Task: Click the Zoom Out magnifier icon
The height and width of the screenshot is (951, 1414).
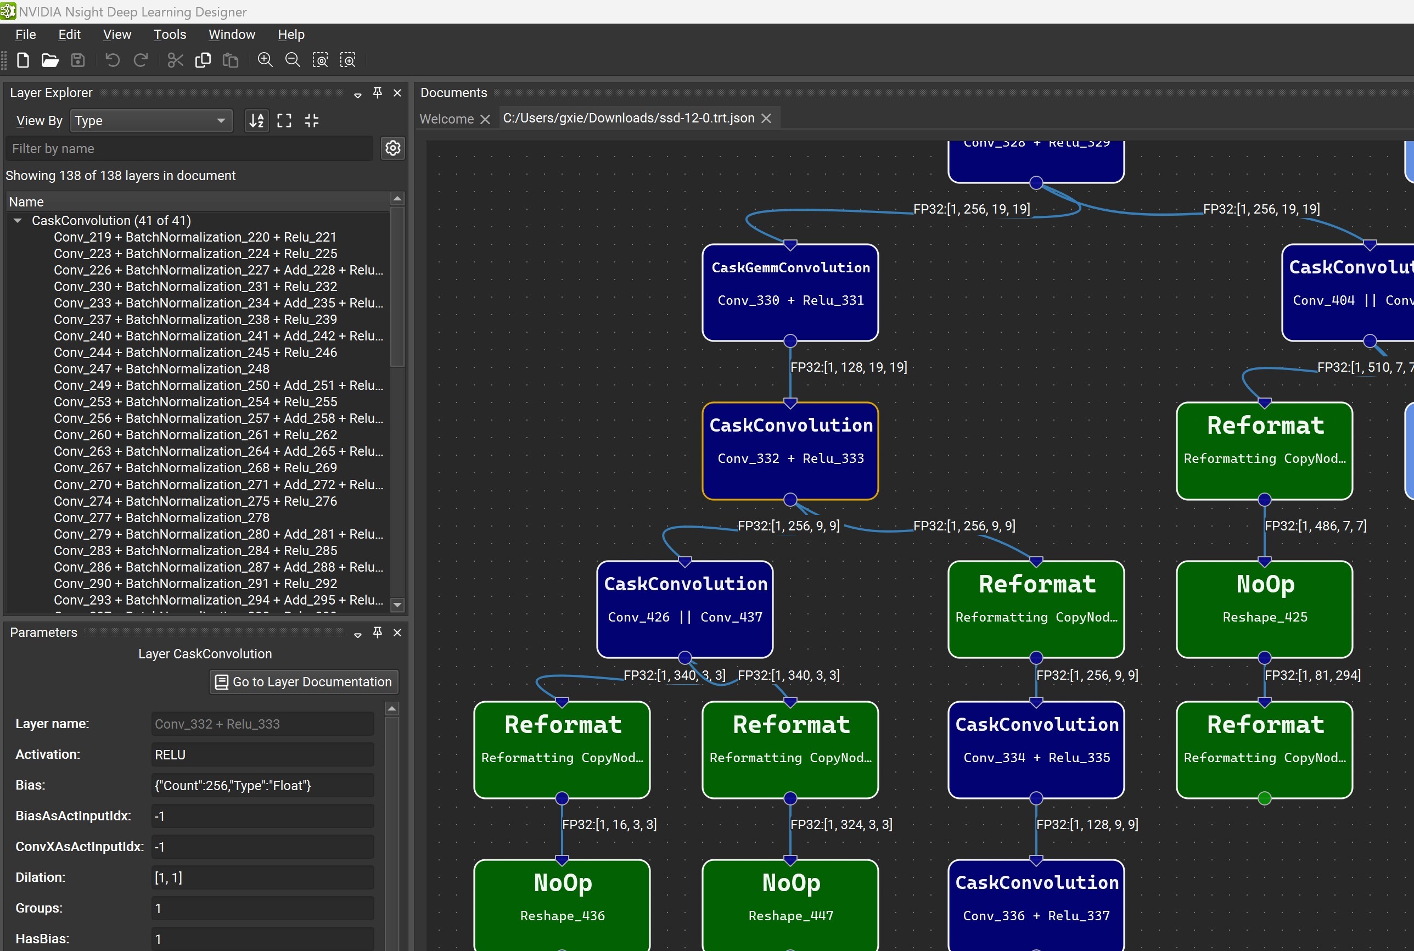Action: coord(292,60)
